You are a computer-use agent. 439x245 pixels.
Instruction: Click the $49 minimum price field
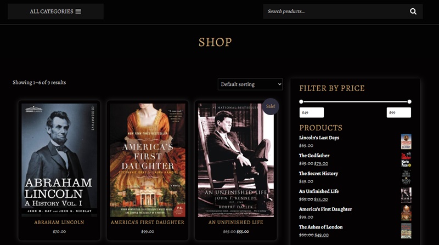tap(312, 113)
